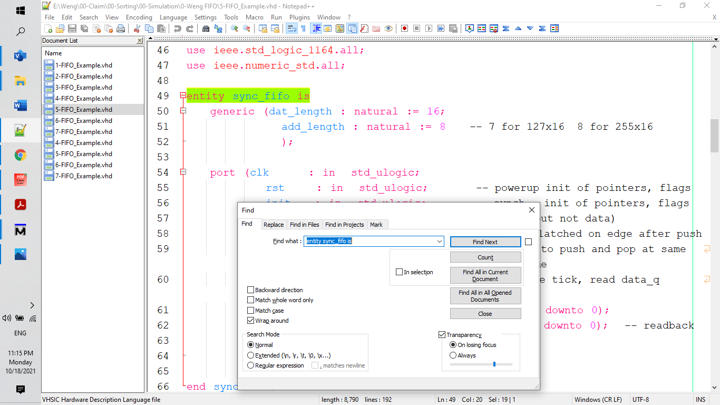Toggle the Function List toolbar icon
The image size is (720, 405).
coord(364,28)
